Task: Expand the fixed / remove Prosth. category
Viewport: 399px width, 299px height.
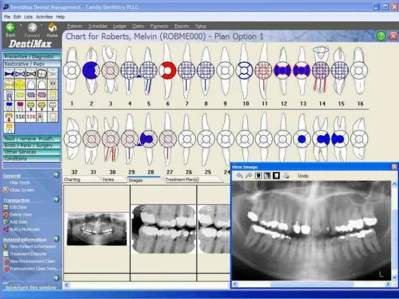Action: 32,139
